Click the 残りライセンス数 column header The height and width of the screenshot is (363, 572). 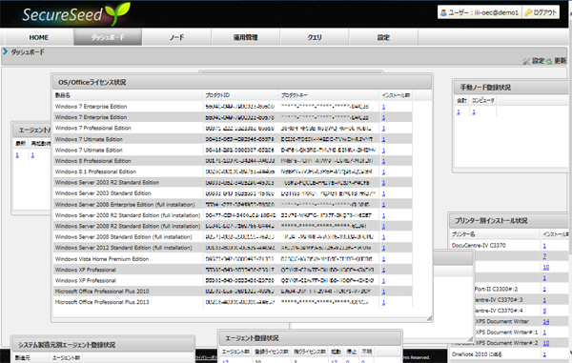(310, 352)
